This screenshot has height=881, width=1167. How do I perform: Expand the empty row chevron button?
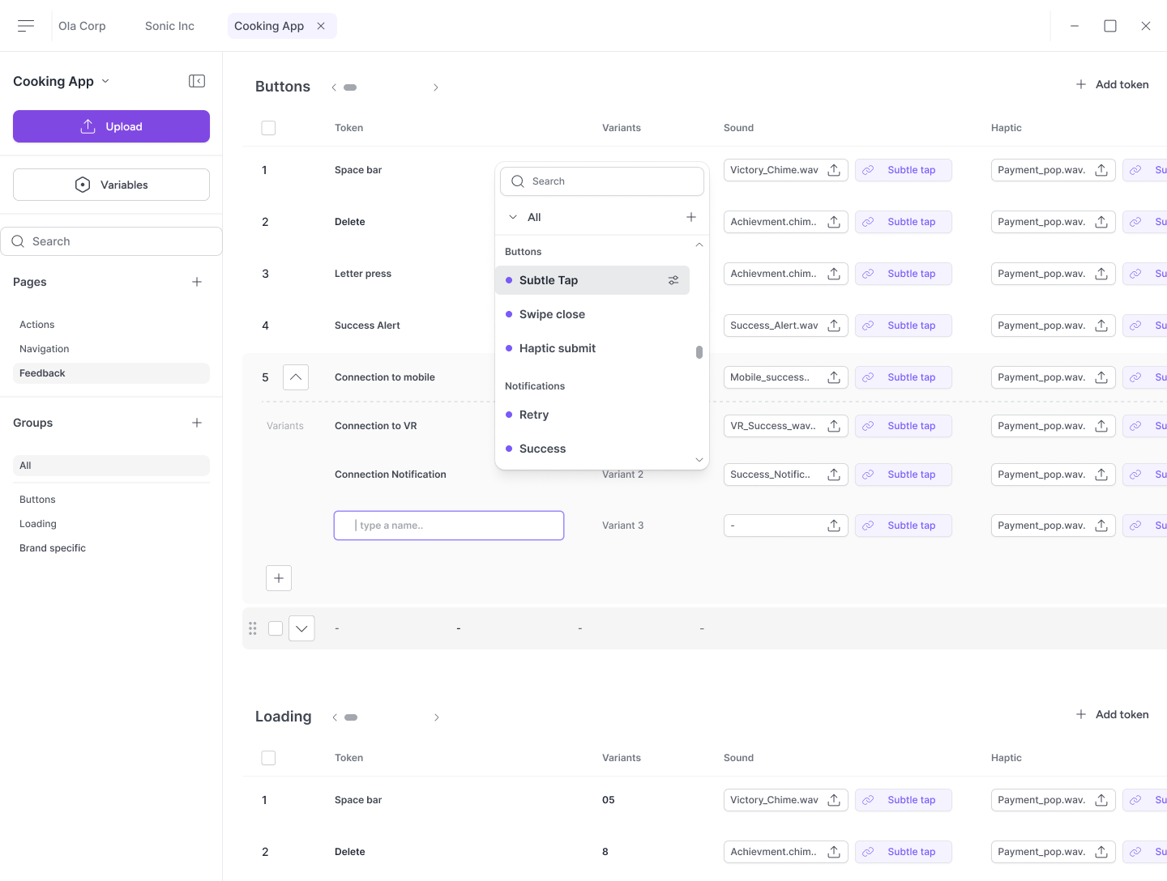(301, 628)
